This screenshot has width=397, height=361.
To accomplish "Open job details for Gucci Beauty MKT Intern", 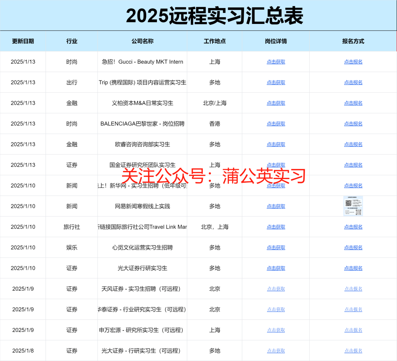I will coord(276,62).
